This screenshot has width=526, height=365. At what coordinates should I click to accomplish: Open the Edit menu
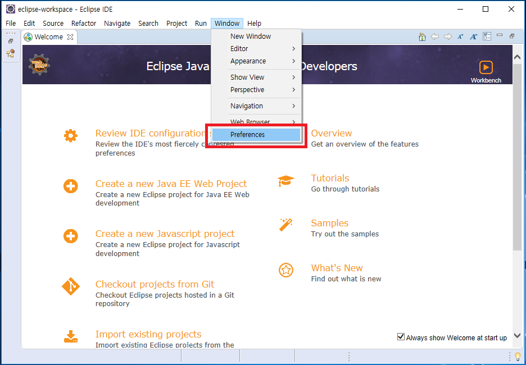click(x=29, y=23)
